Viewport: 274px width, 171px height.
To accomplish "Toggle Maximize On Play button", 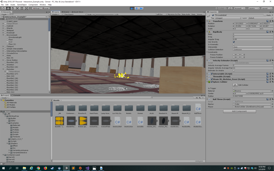I will tap(174, 14).
